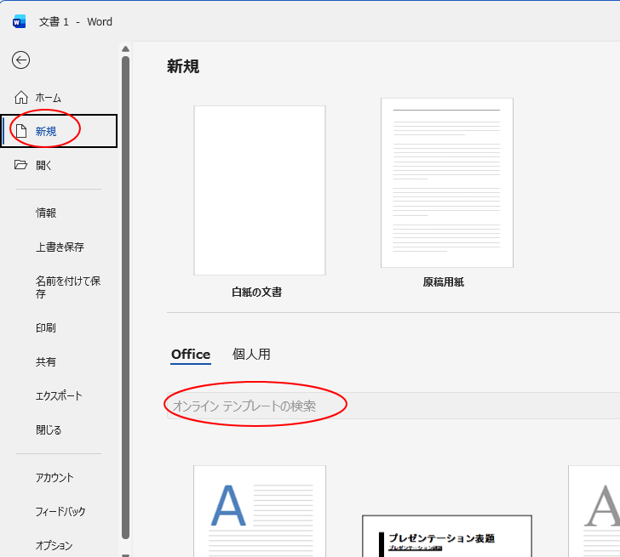This screenshot has width=620, height=557.
Task: Open the gray letter A template thumbnail
Action: tap(594, 511)
